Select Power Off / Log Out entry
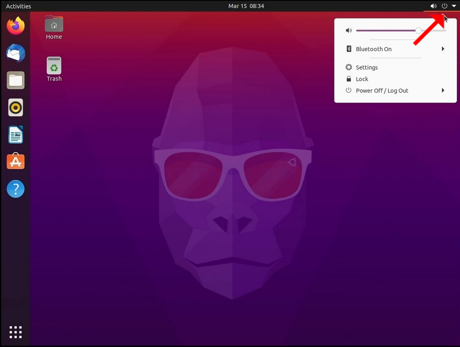 [x=395, y=90]
